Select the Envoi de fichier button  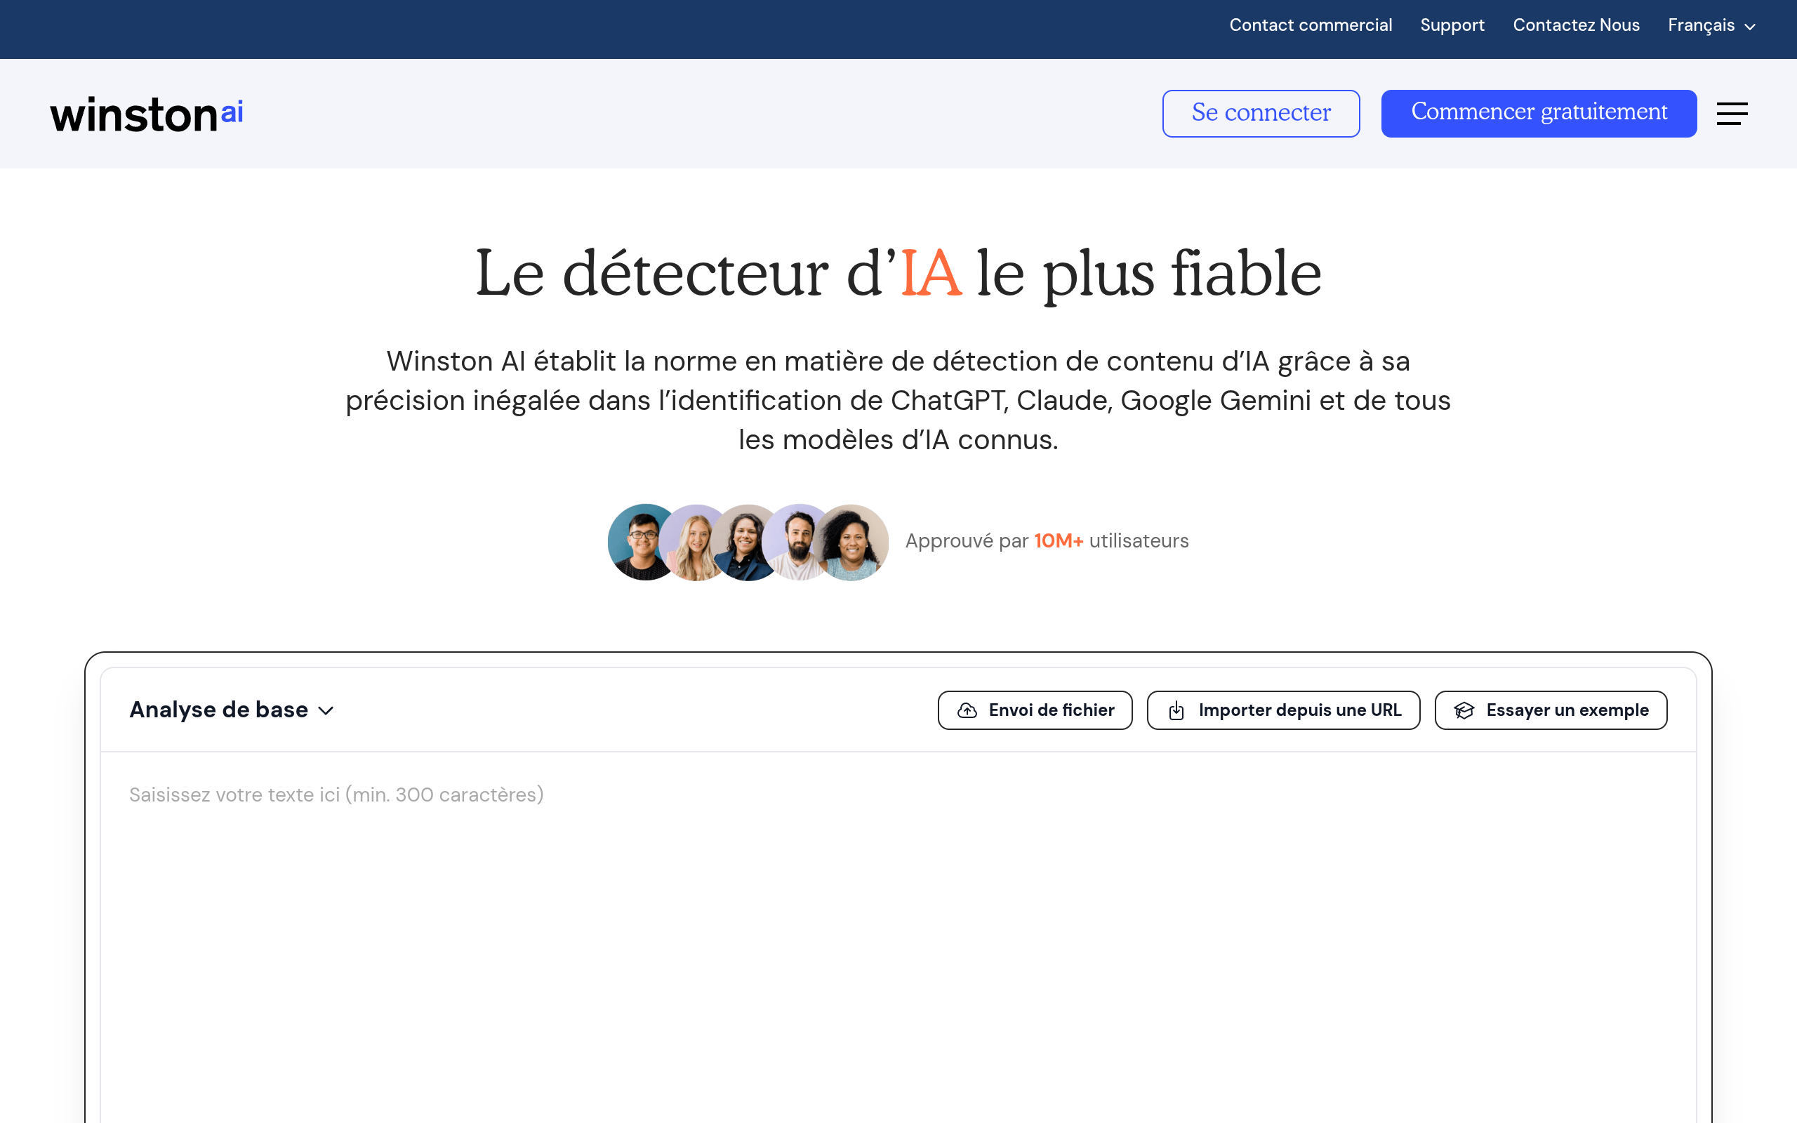pyautogui.click(x=1035, y=711)
